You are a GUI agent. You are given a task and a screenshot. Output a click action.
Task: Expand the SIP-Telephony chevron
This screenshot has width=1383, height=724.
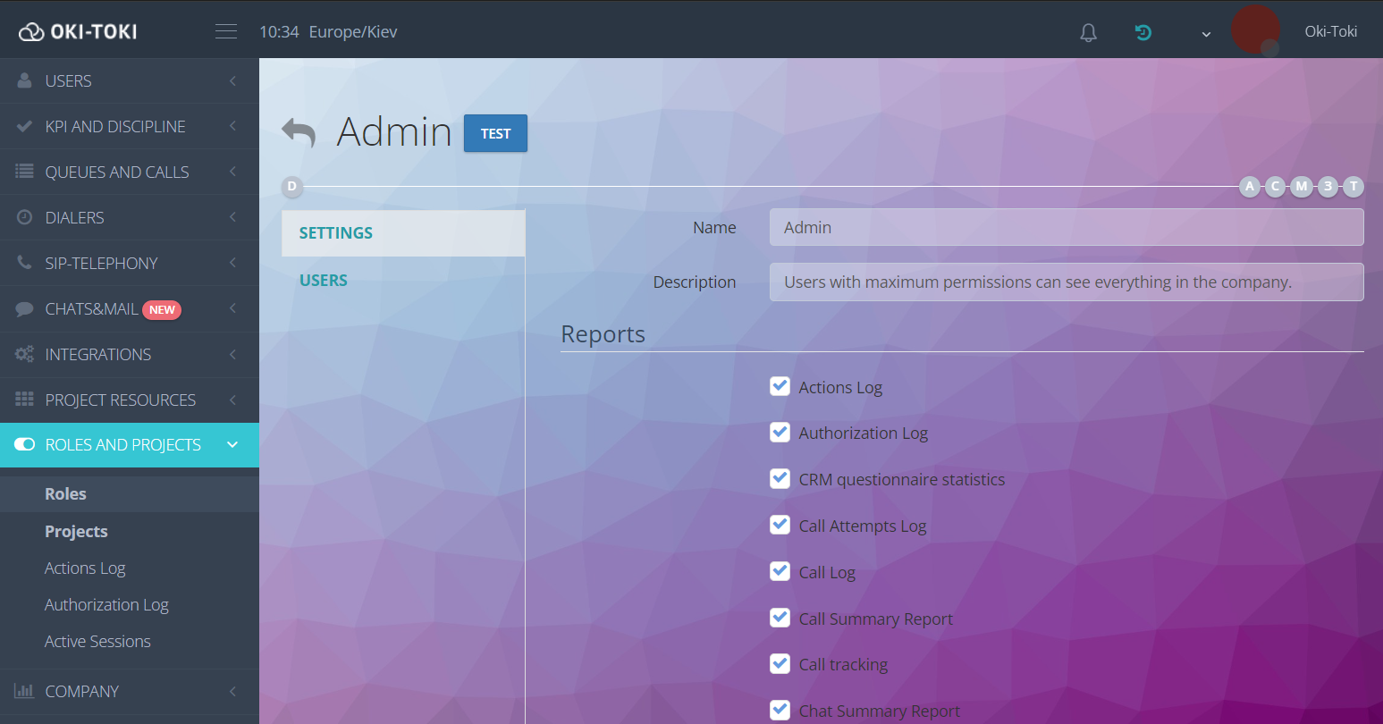coord(232,263)
